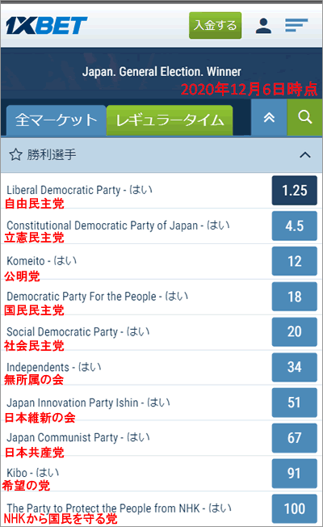Click the search magnifier icon
323x527 pixels.
click(x=305, y=117)
